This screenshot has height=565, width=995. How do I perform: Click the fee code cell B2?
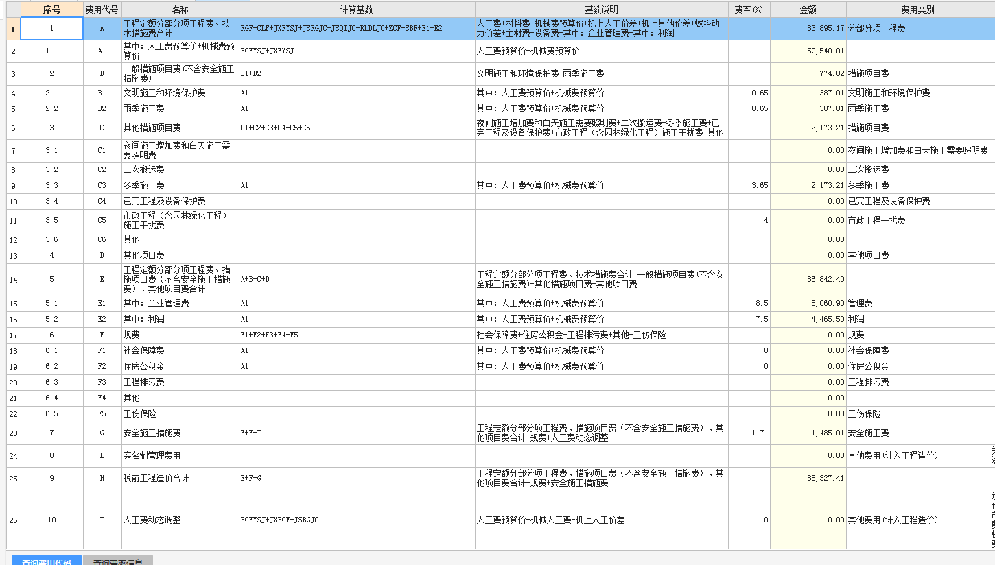tap(102, 109)
